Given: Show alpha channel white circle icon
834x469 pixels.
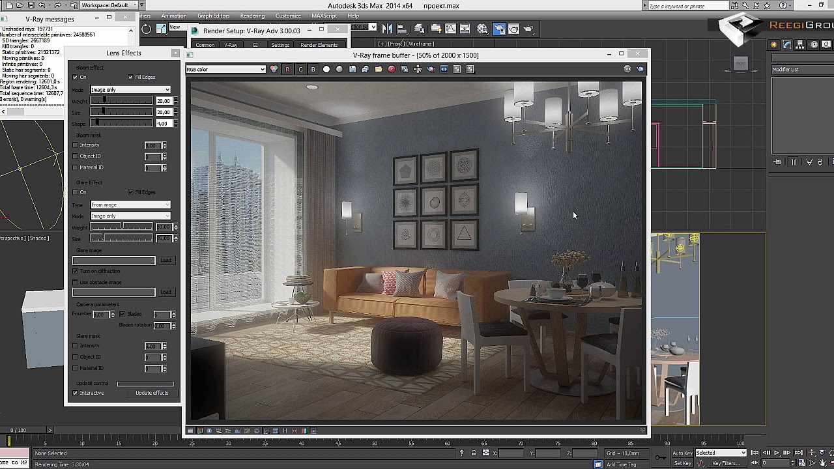Looking at the screenshot, I should pos(326,69).
